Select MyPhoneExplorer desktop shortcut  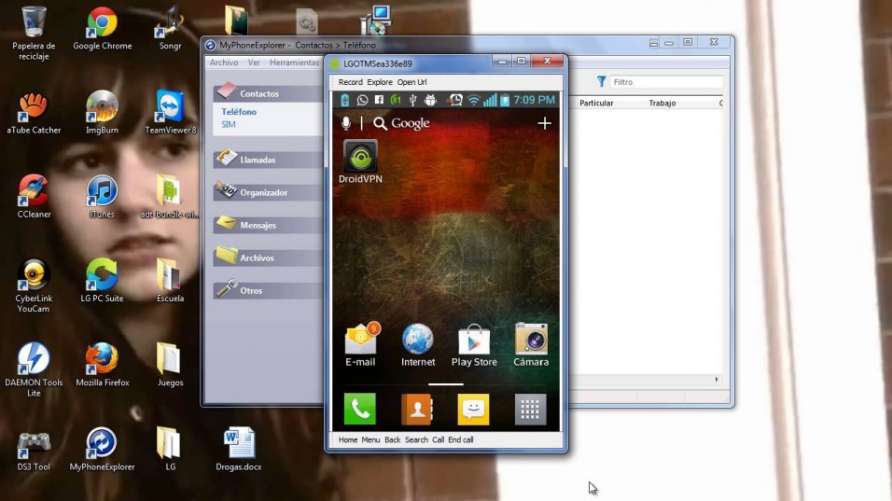[103, 450]
